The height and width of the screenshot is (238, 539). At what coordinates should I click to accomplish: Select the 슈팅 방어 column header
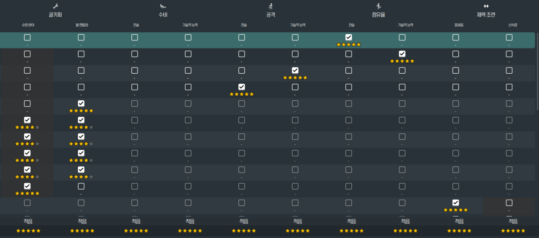pos(28,25)
